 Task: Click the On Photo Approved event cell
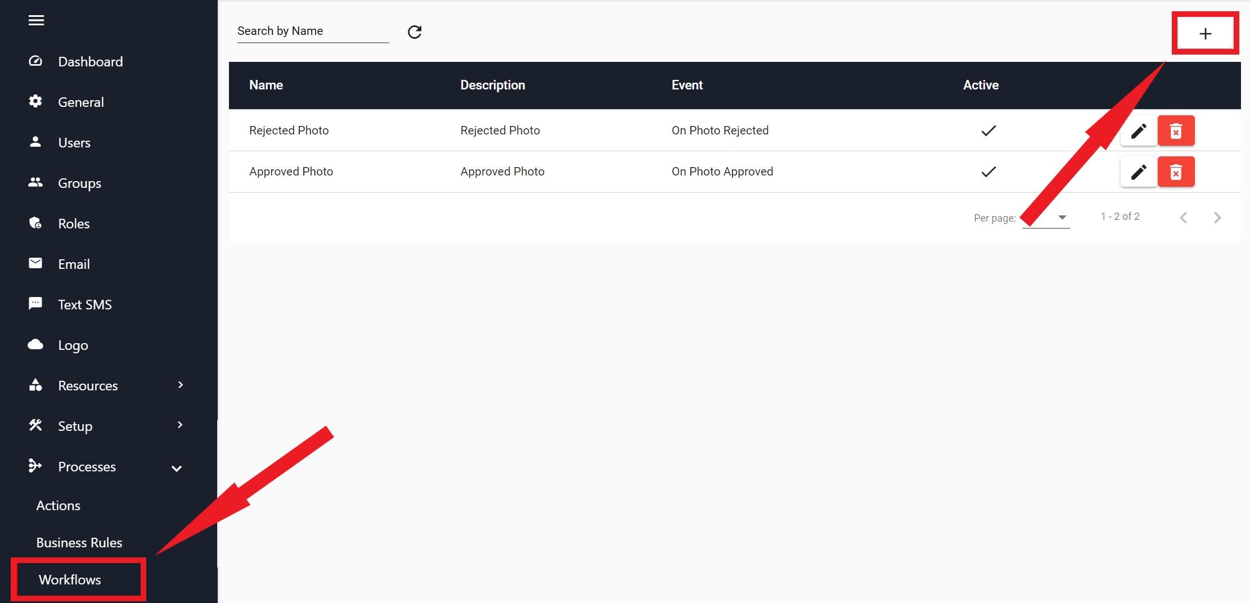click(722, 172)
